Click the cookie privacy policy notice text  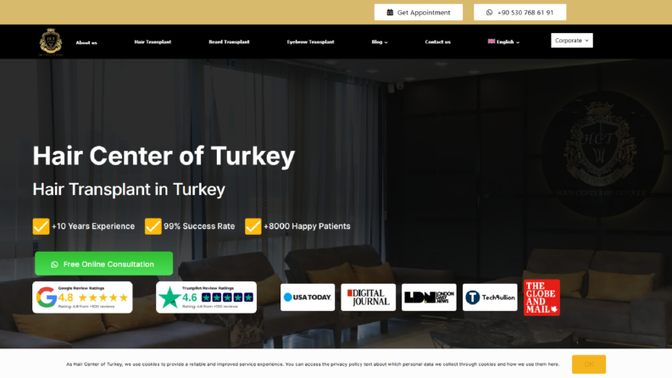[x=313, y=364]
